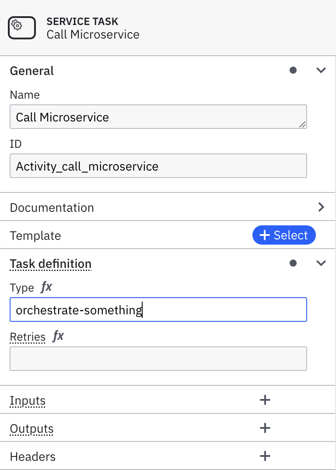
Task: Focus the Type field containing orchestrate-something
Action: 158,310
